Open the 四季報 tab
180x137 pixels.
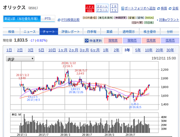pos(92,31)
